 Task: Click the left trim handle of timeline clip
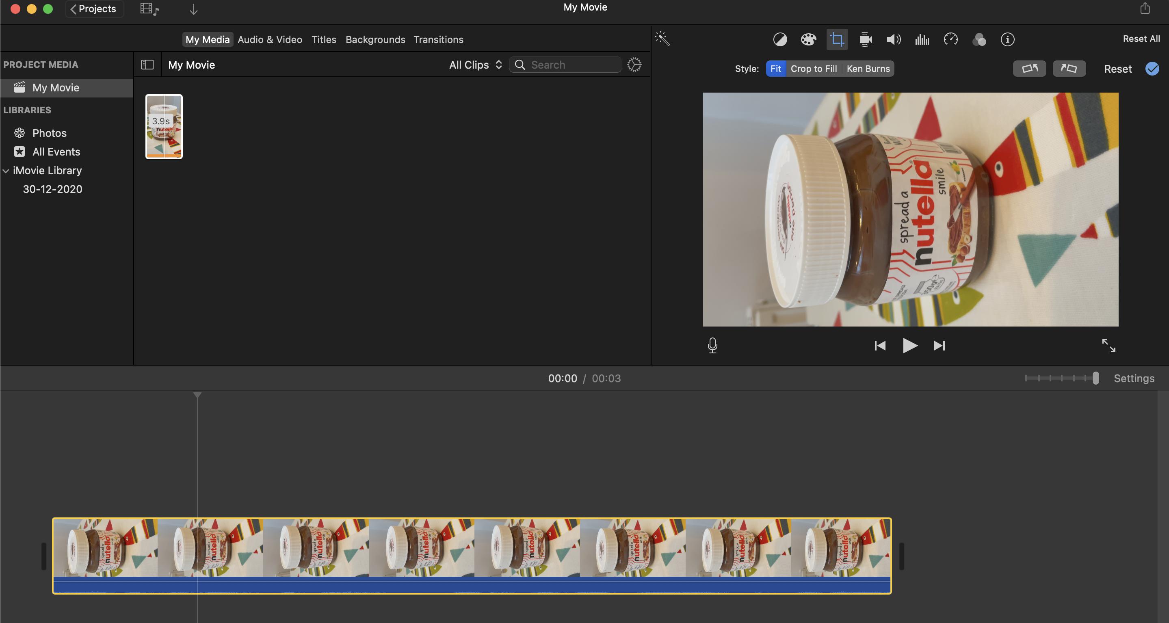43,556
